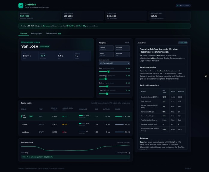The image size is (209, 172).
Task: Click the 'Top Generation Source' row label
Action: click(x=149, y=120)
